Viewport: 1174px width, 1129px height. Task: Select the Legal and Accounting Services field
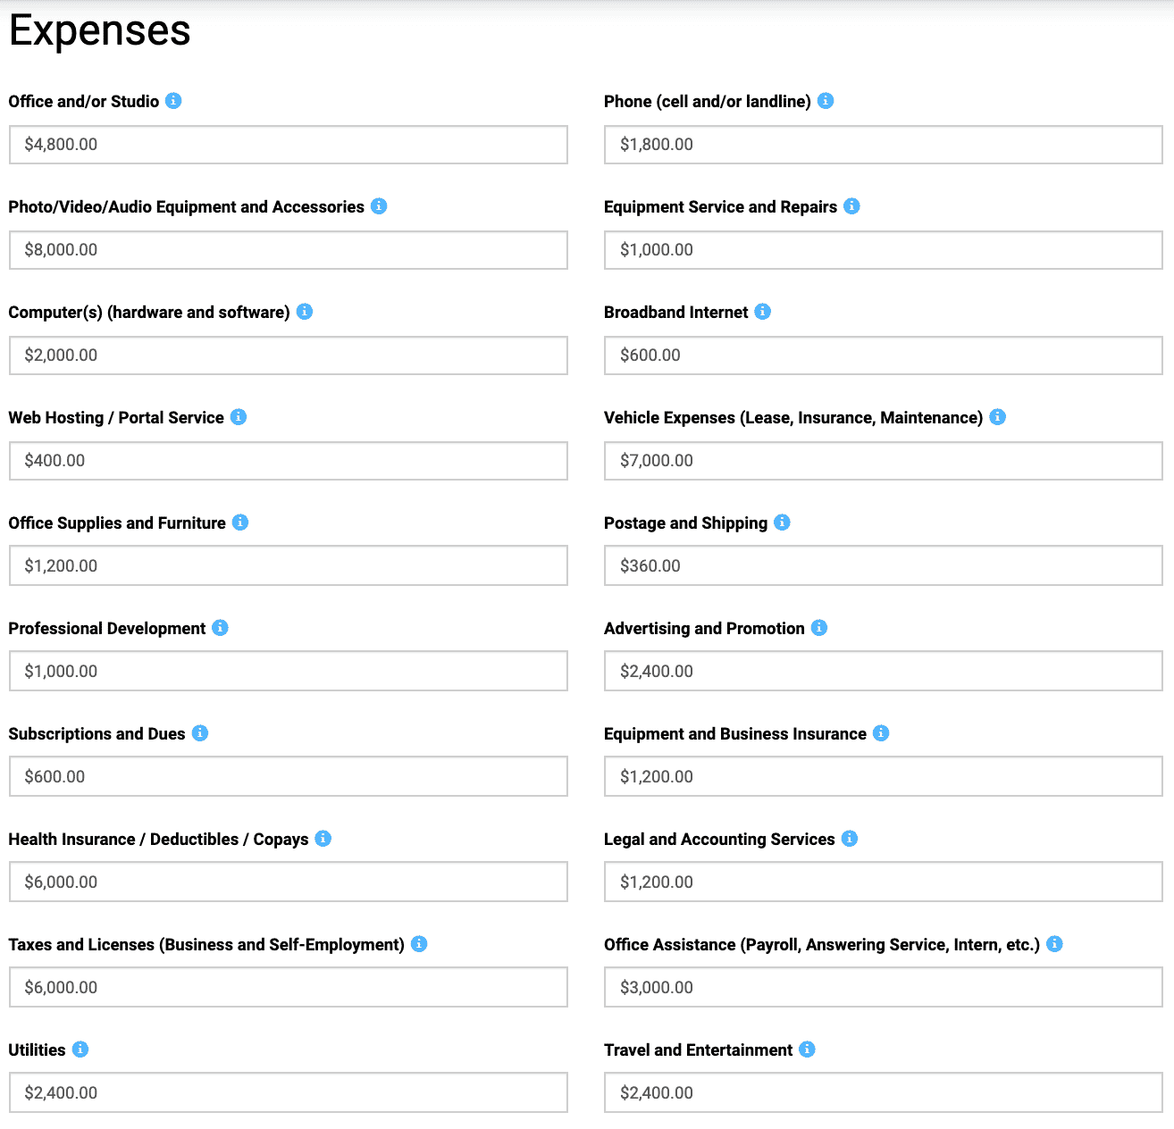click(883, 882)
